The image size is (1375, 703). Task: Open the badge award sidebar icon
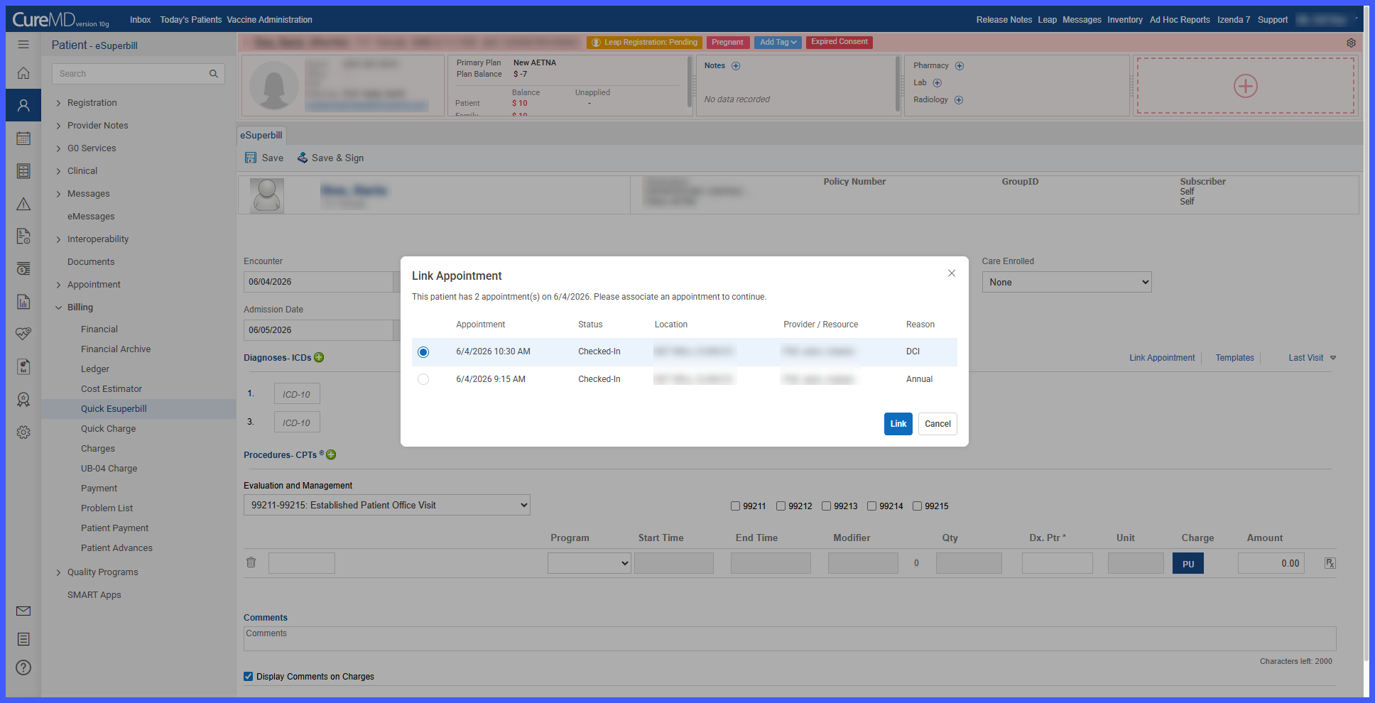(23, 400)
